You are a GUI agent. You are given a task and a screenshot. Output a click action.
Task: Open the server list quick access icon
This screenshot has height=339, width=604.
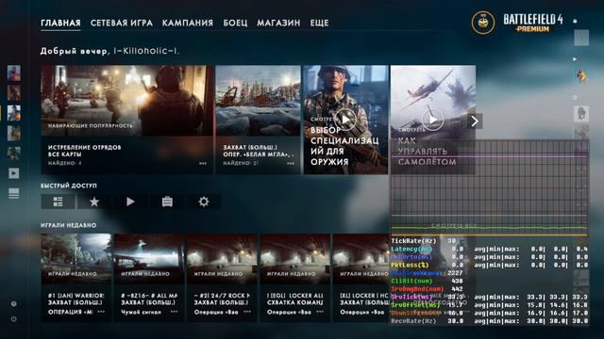58,202
